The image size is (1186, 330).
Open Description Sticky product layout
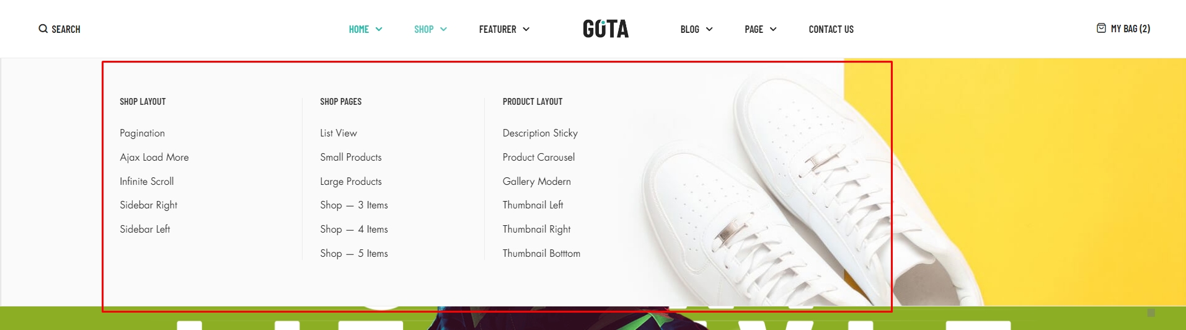[540, 133]
